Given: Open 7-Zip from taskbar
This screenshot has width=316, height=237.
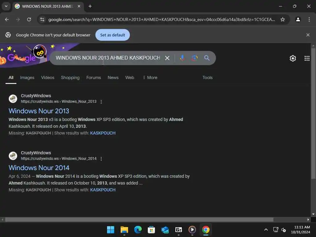Looking at the screenshot, I should point(179,230).
